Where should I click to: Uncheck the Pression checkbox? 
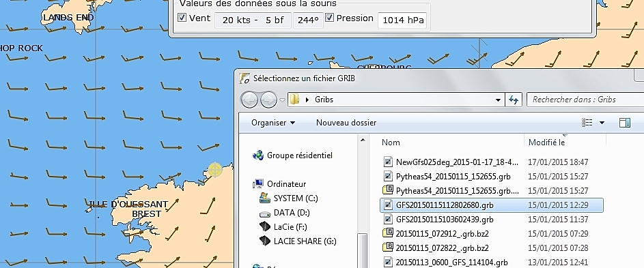pyautogui.click(x=329, y=18)
